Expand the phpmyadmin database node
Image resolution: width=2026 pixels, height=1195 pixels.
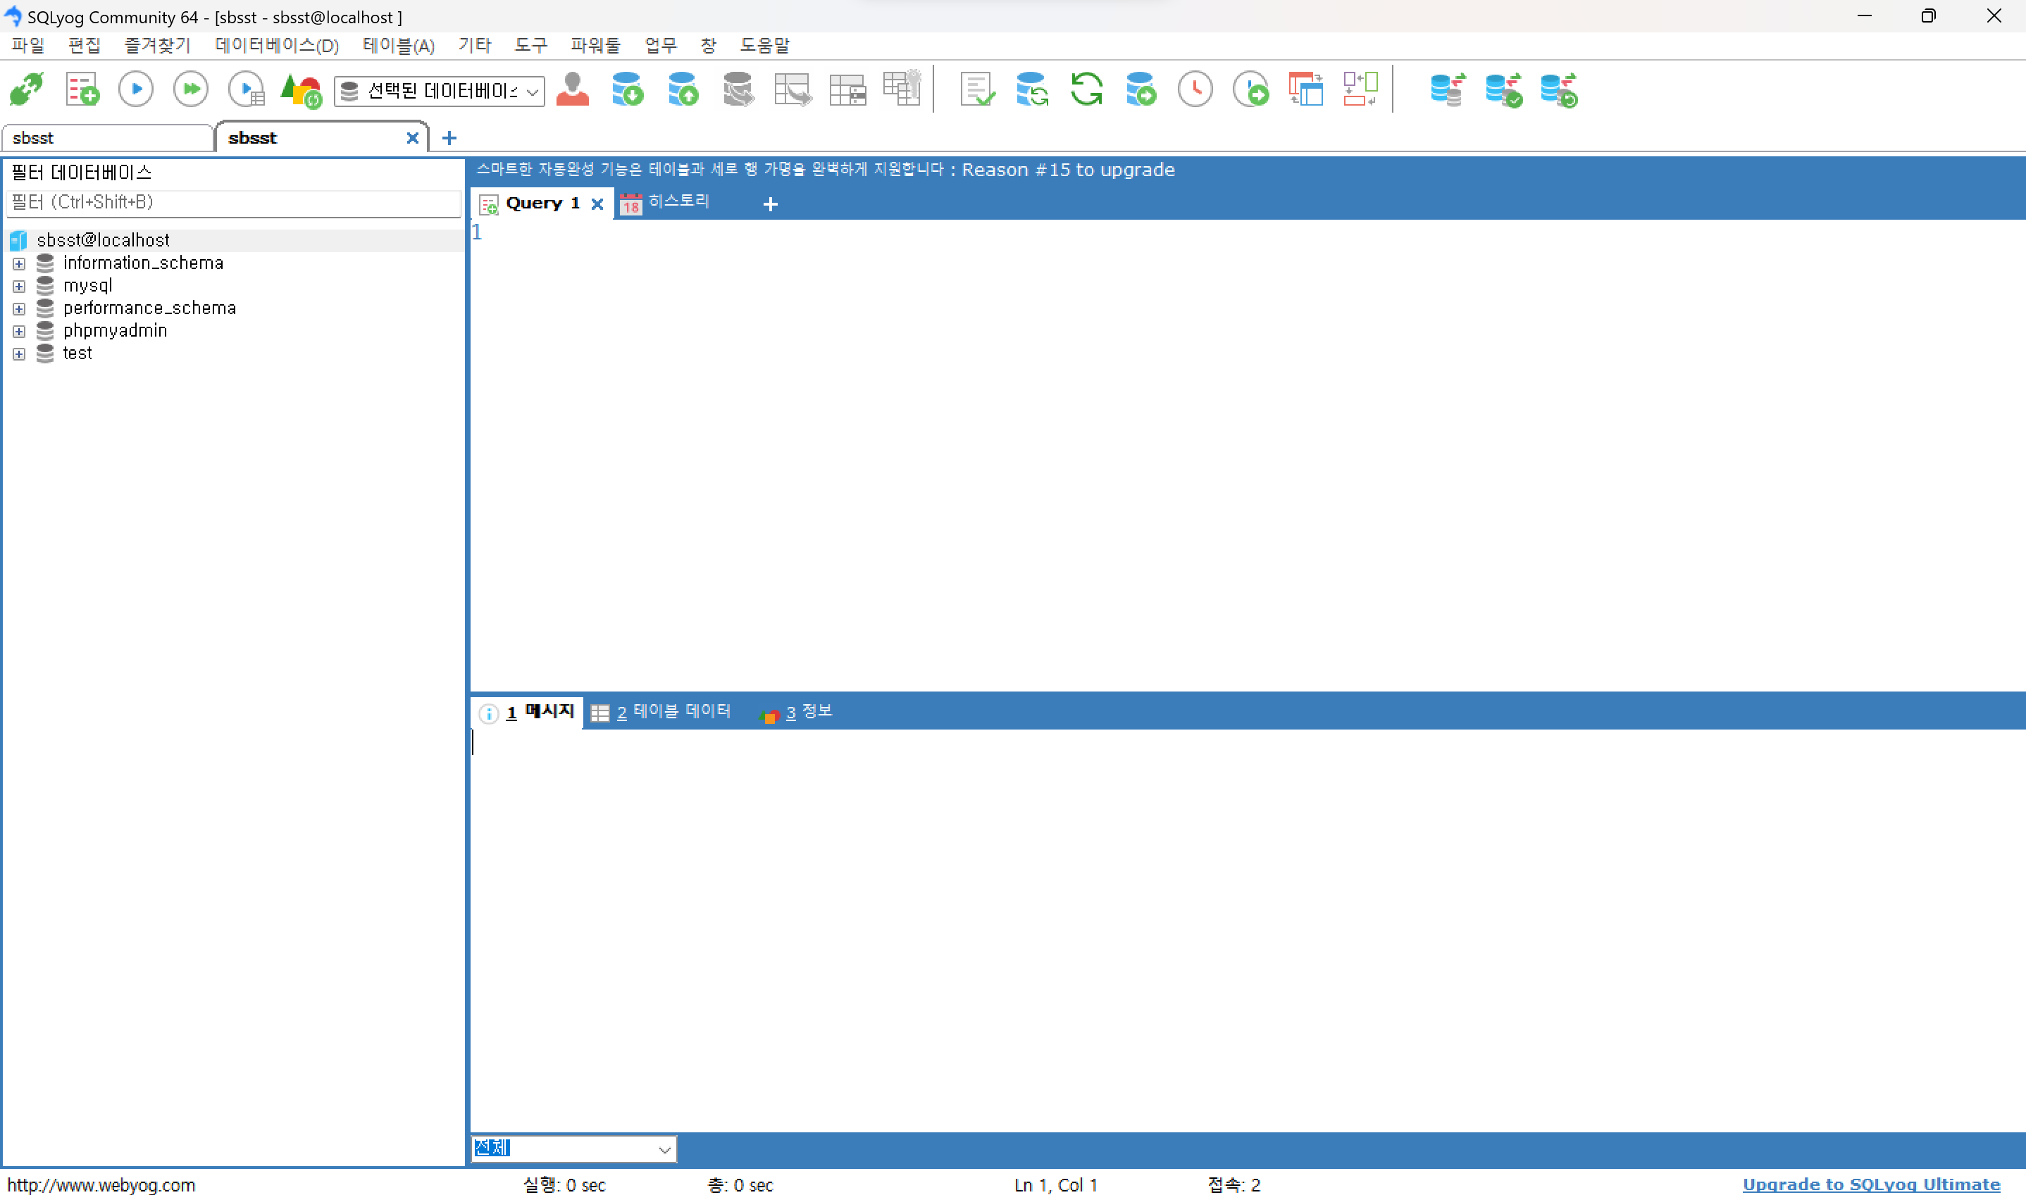coord(19,332)
